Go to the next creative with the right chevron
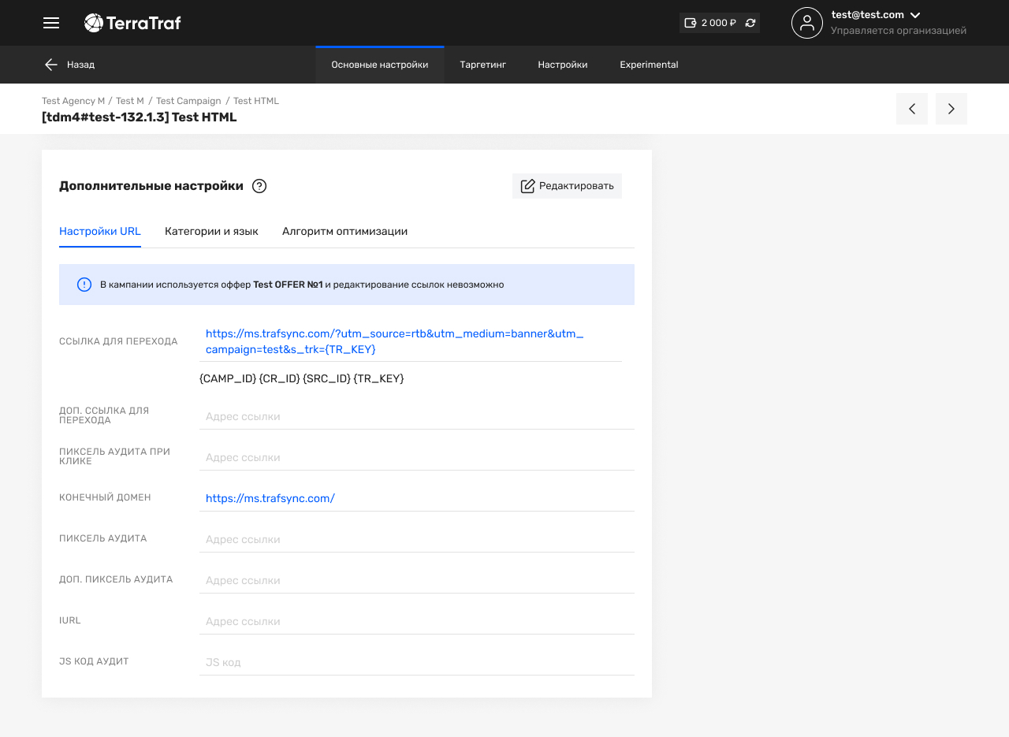The width and height of the screenshot is (1009, 737). point(951,109)
